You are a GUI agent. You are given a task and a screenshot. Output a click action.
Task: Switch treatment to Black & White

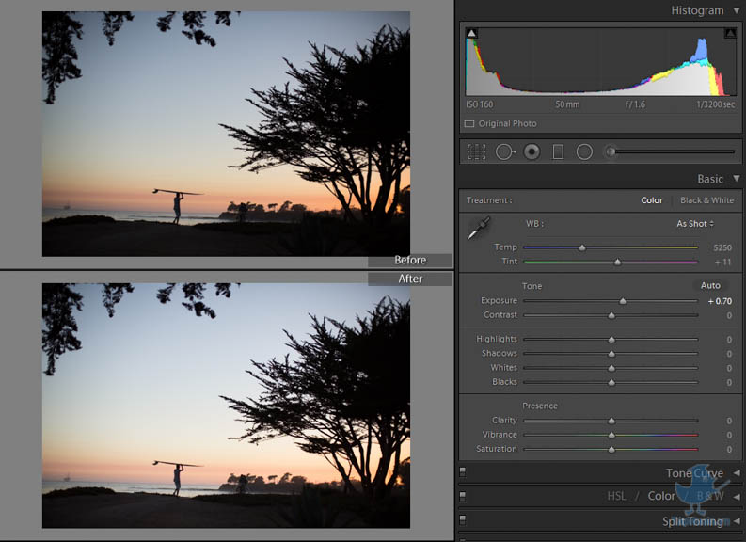click(706, 200)
